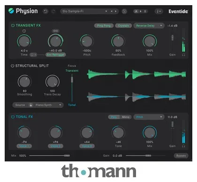Screen dimensions: 197x182
Task: Click the Tonal FX Gain fader
Action: coord(172,124)
